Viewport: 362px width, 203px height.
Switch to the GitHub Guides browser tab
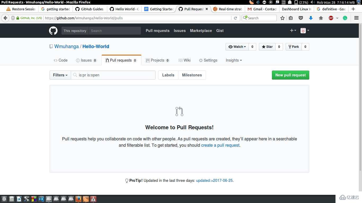[90, 9]
